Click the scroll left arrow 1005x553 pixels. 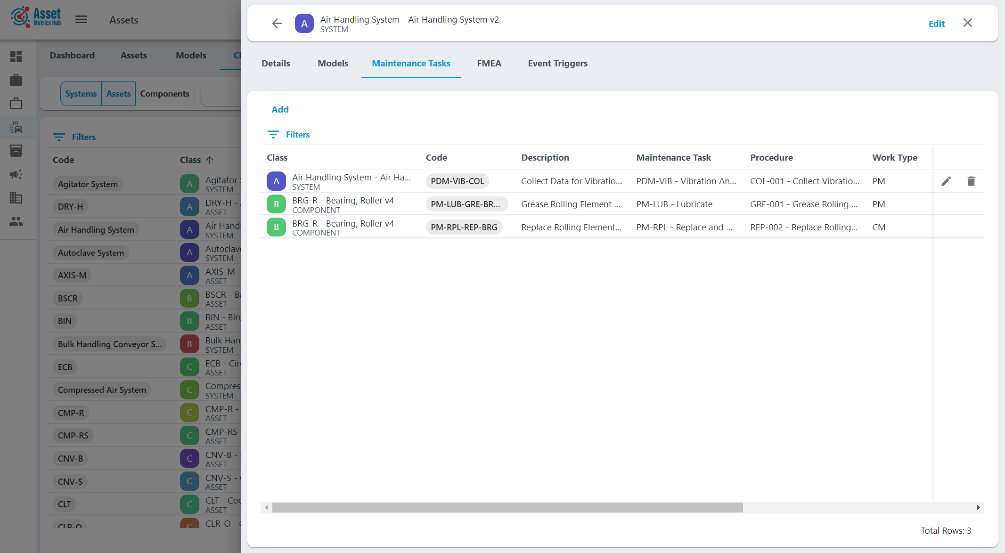coord(266,507)
